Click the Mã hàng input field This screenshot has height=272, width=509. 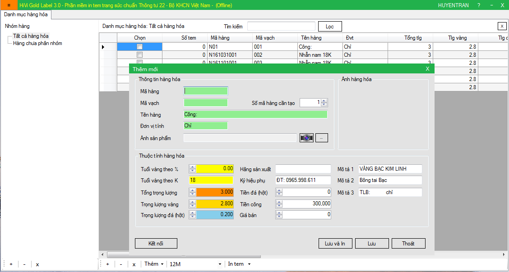206,91
